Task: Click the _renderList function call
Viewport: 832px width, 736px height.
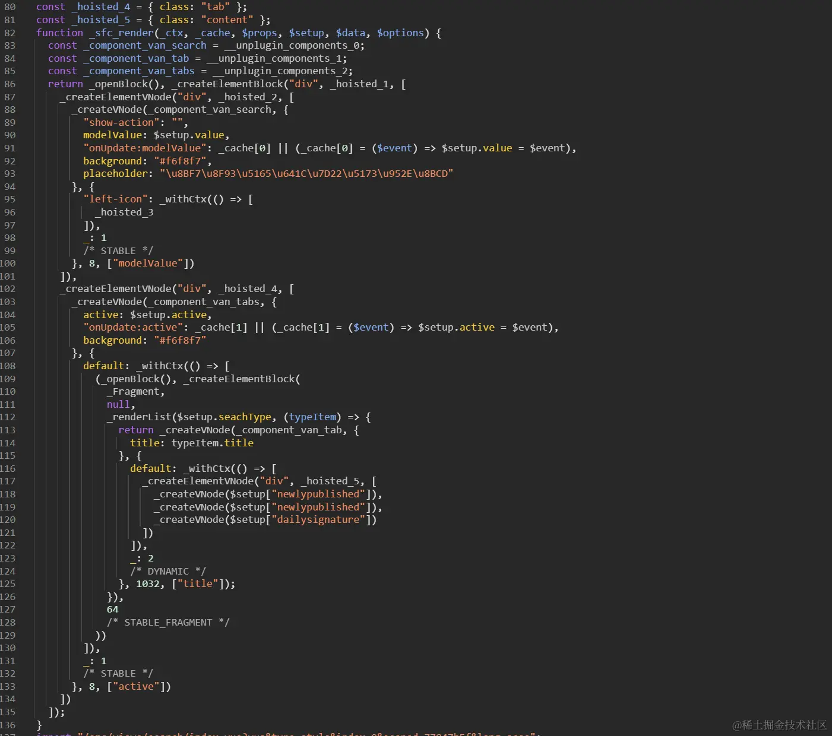Action: (x=139, y=417)
